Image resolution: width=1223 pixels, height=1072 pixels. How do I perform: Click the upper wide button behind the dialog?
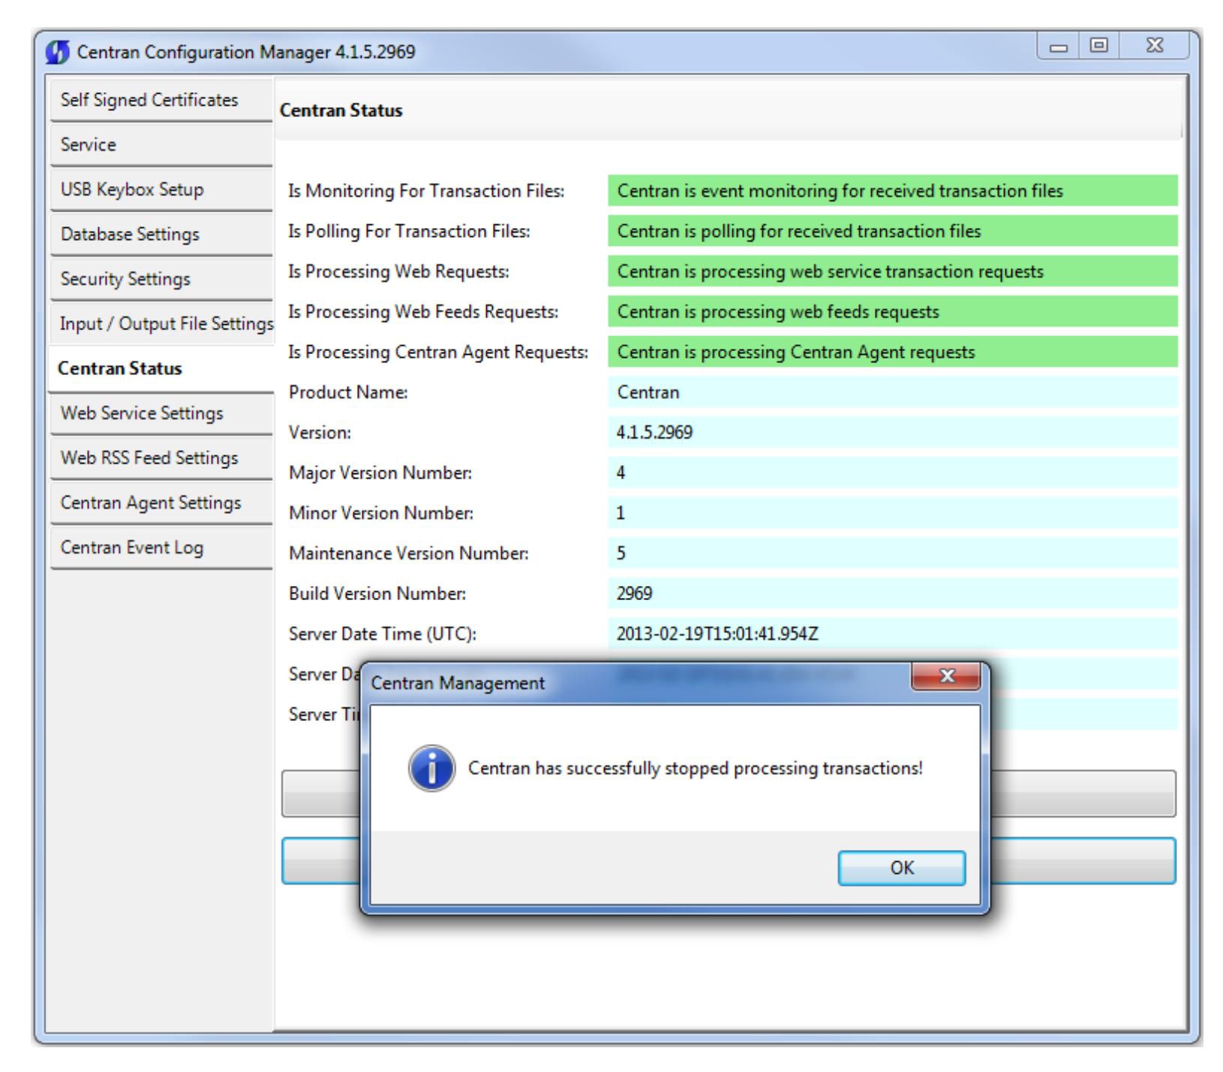pos(729,793)
